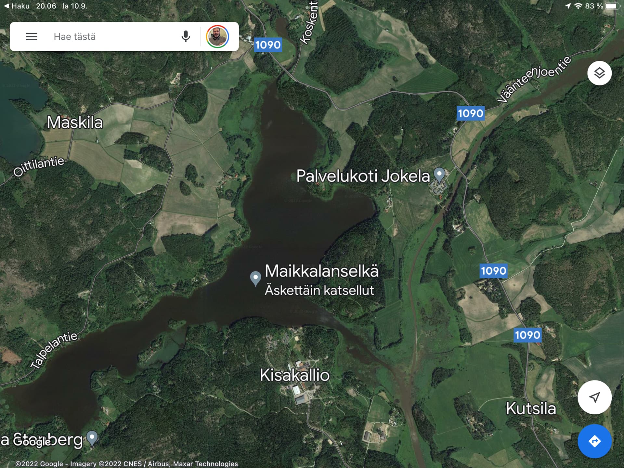Return to Haku app via back arrow
Screen dimensions: 624x468
click(16, 6)
